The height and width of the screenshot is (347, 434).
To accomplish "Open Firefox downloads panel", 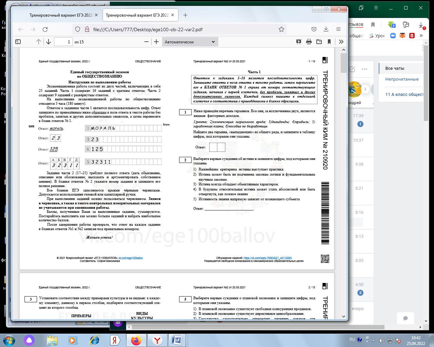I will click(326, 29).
